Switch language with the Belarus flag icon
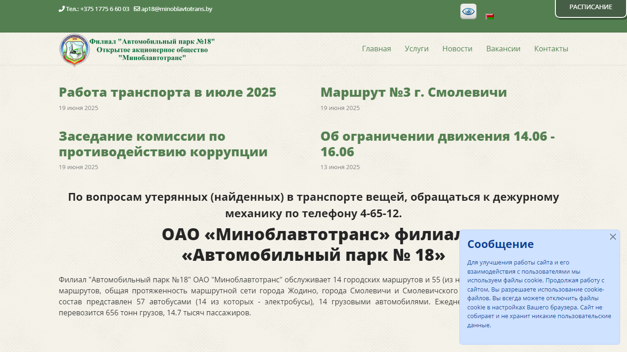The height and width of the screenshot is (352, 627). coord(490,16)
